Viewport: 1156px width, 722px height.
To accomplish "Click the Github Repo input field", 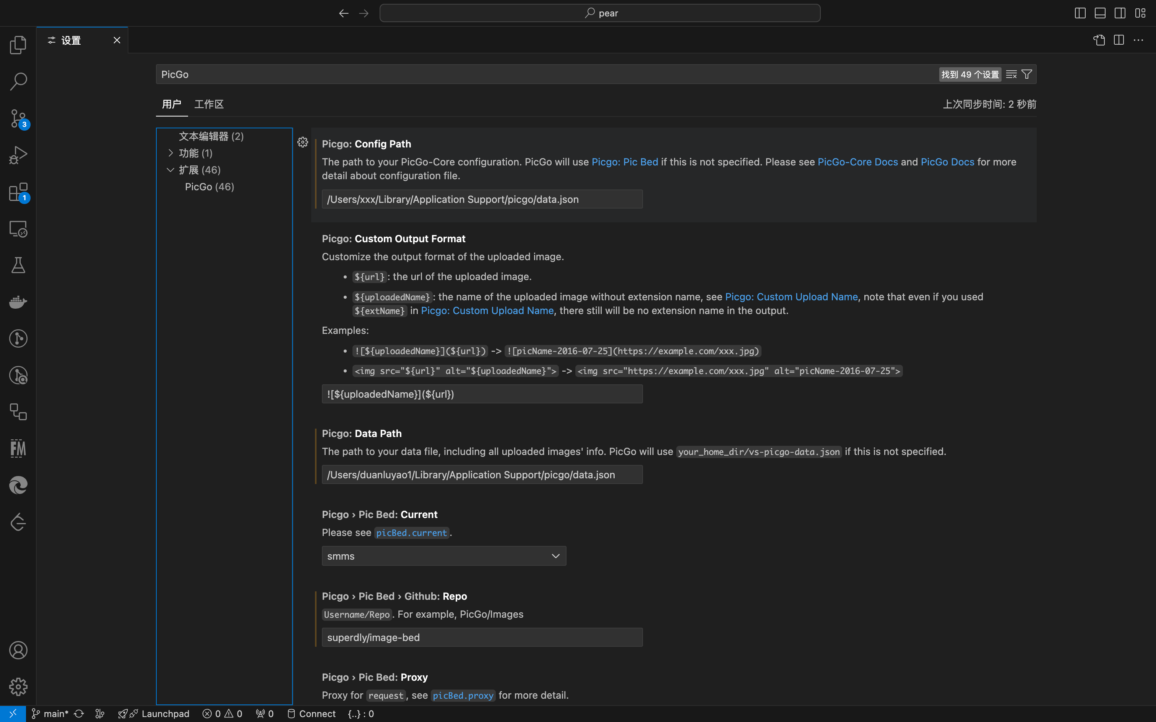I will 482,638.
